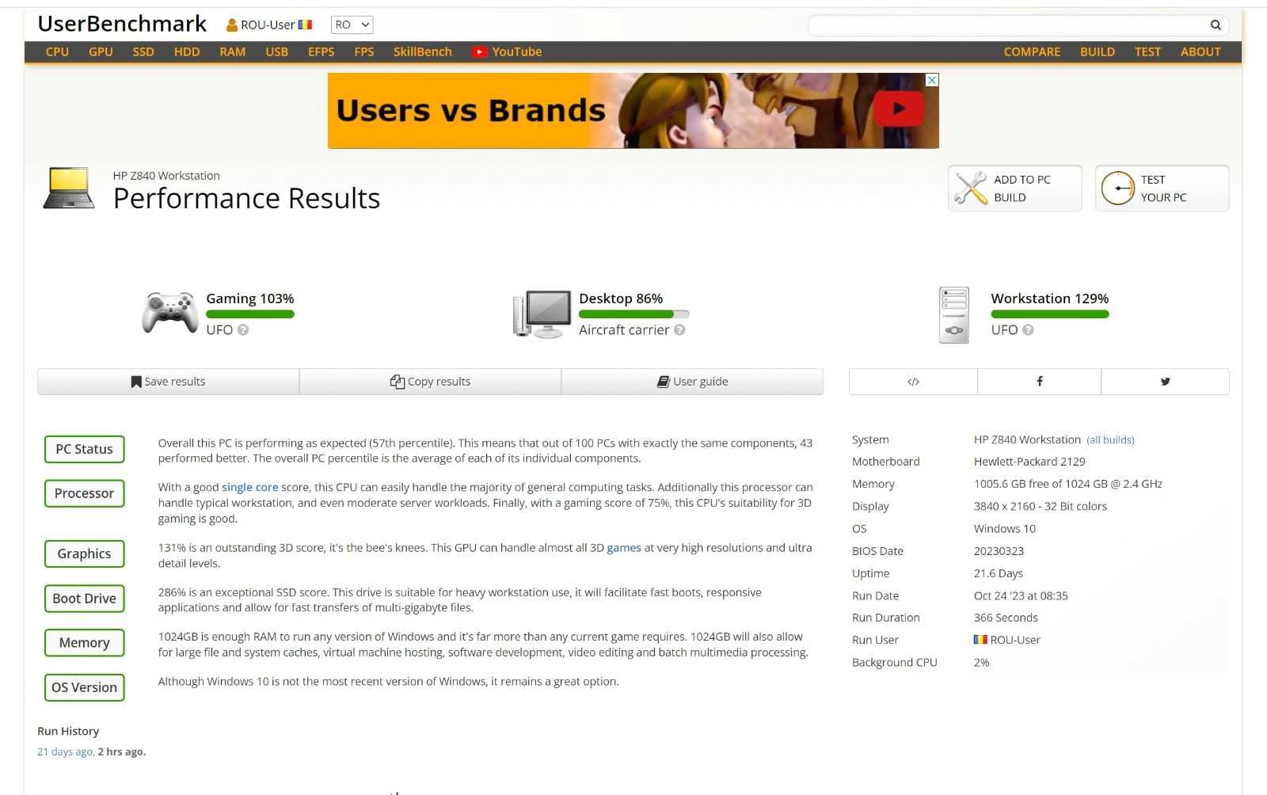Image resolution: width=1267 pixels, height=795 pixels.
Task: Open the 21 days ago run
Action: [65, 752]
